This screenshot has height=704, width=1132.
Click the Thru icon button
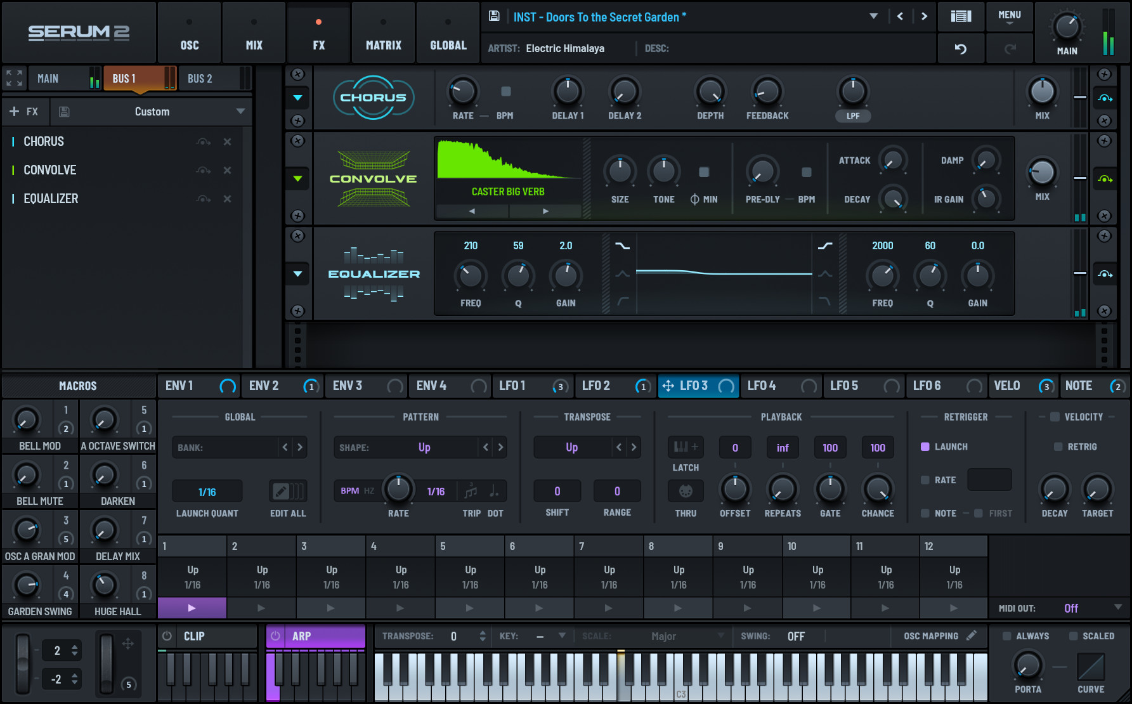686,492
